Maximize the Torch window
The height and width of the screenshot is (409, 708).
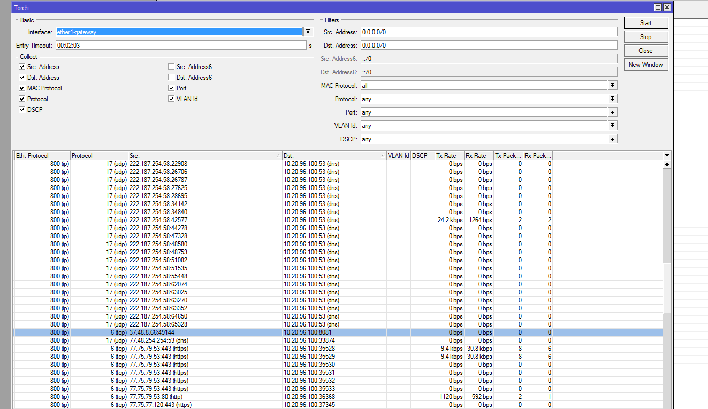point(658,7)
